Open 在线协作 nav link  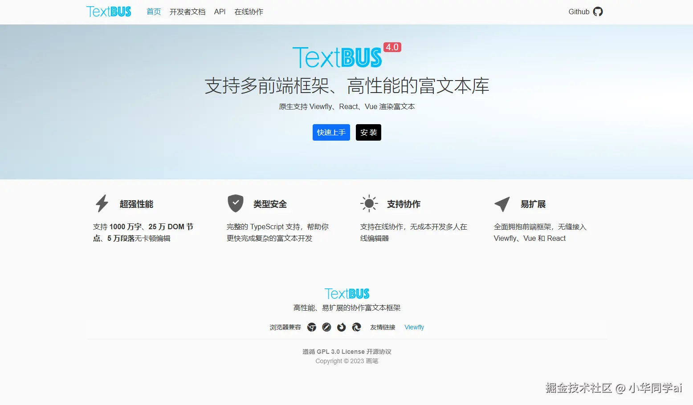click(249, 12)
